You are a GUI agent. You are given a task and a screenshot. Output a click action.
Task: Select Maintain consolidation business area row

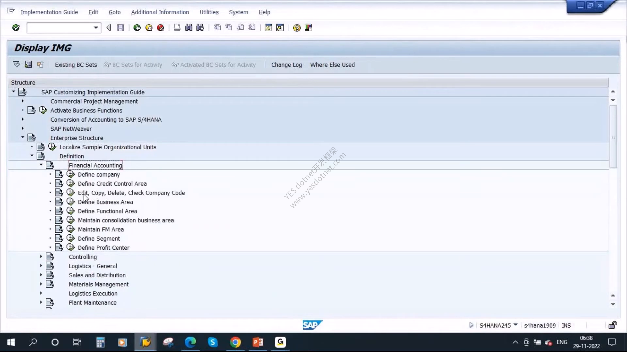(x=126, y=220)
